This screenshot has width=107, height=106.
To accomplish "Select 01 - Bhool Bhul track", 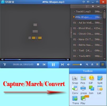I will click(88, 28).
